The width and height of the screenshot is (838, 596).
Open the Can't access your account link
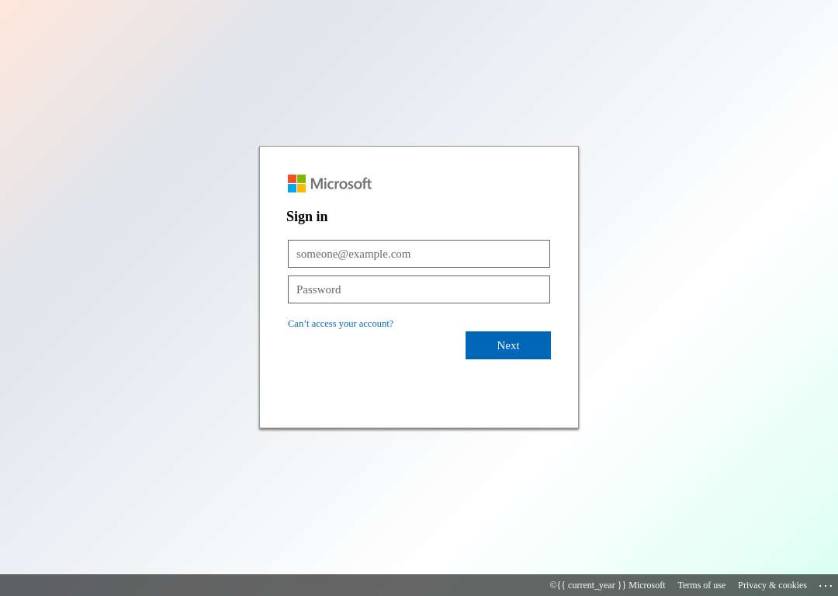click(341, 324)
